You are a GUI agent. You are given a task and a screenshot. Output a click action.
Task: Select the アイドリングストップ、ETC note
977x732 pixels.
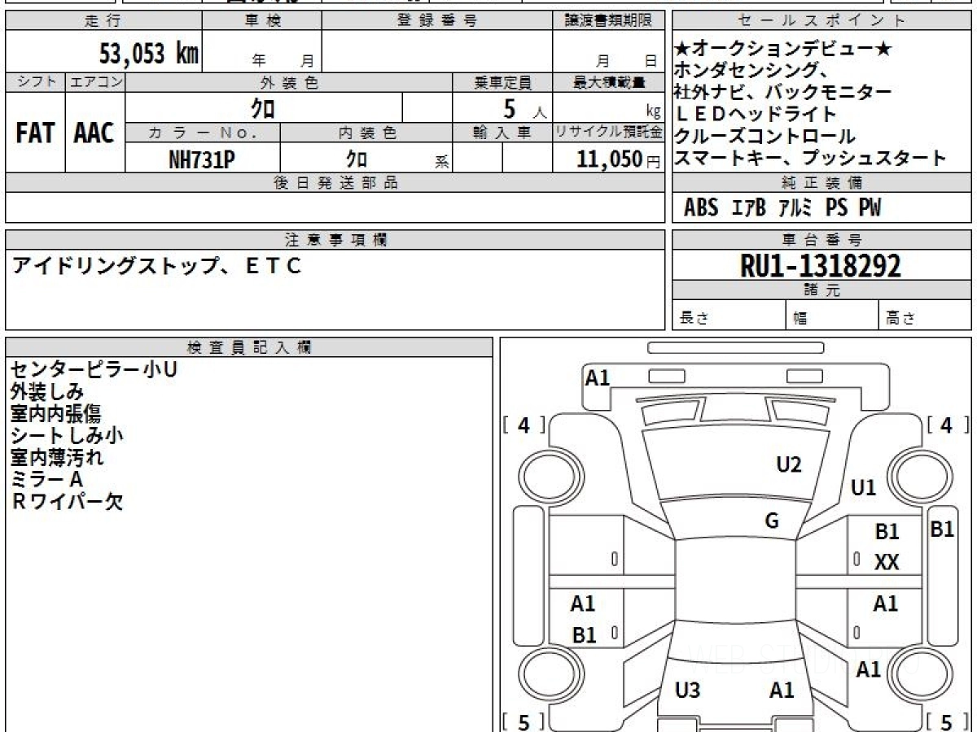tap(157, 265)
